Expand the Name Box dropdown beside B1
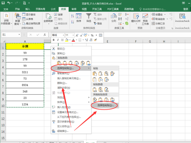 point(22,35)
